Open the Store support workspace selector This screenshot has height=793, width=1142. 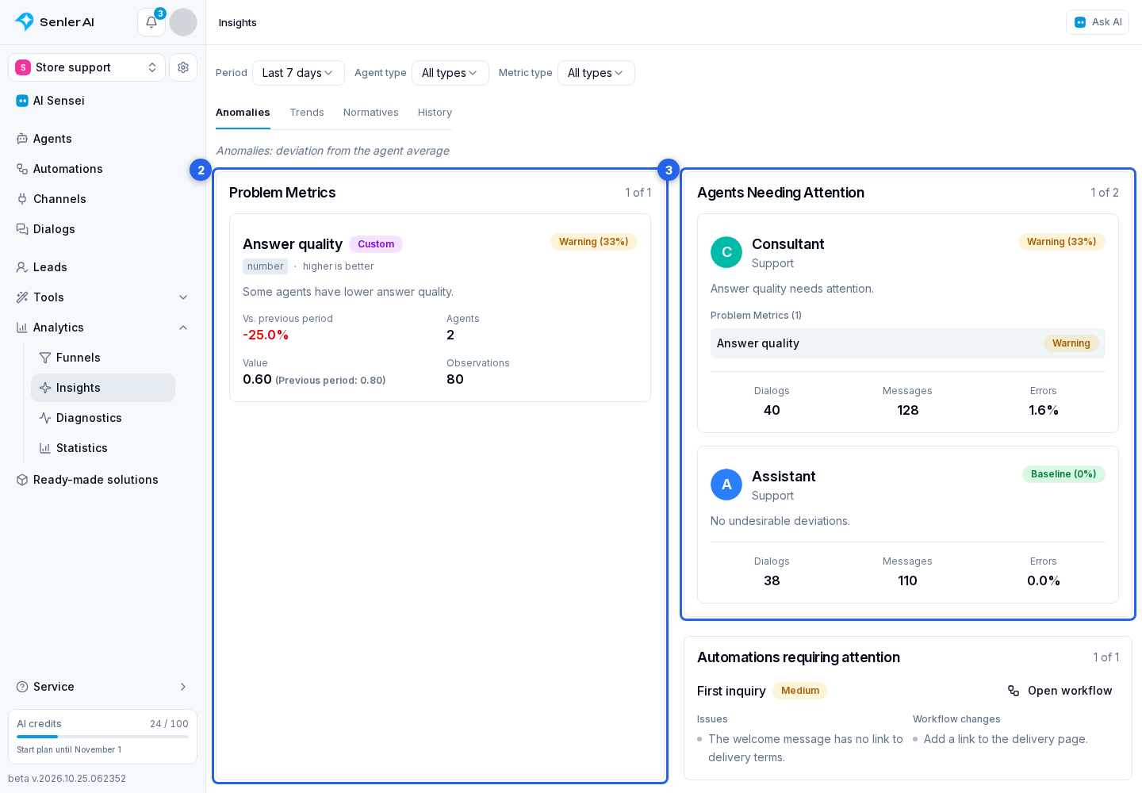click(x=87, y=67)
